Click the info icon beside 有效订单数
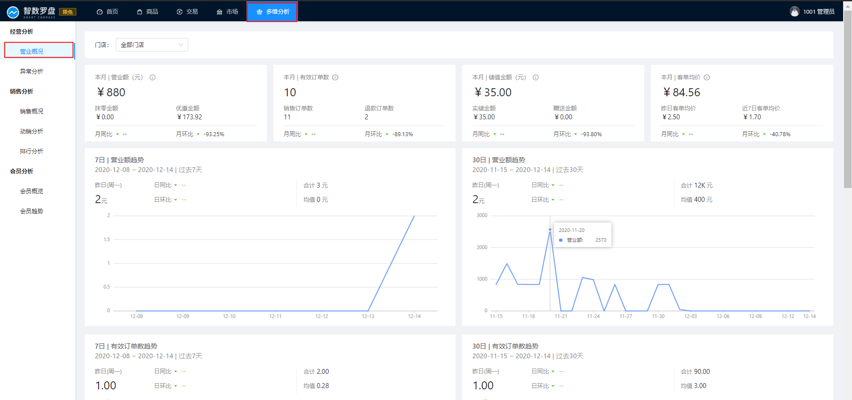The image size is (852, 400). point(335,78)
